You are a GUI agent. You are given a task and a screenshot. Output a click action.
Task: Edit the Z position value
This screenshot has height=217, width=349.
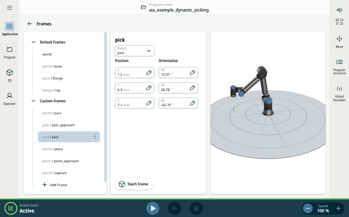pos(149,103)
